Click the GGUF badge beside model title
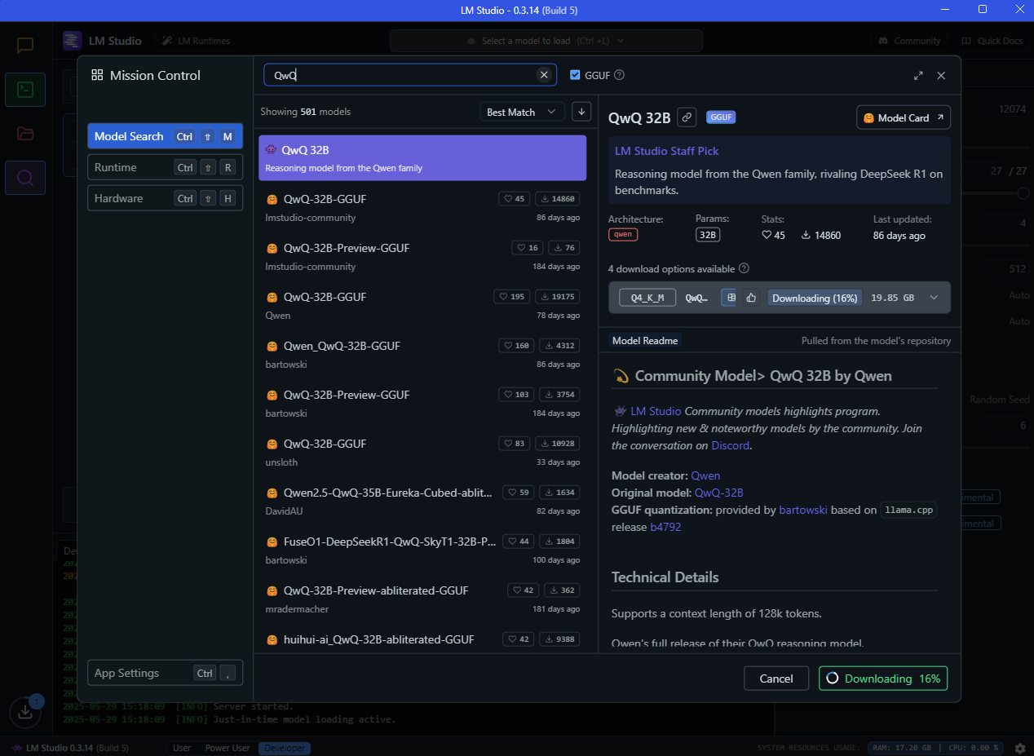Image resolution: width=1034 pixels, height=756 pixels. [x=721, y=117]
